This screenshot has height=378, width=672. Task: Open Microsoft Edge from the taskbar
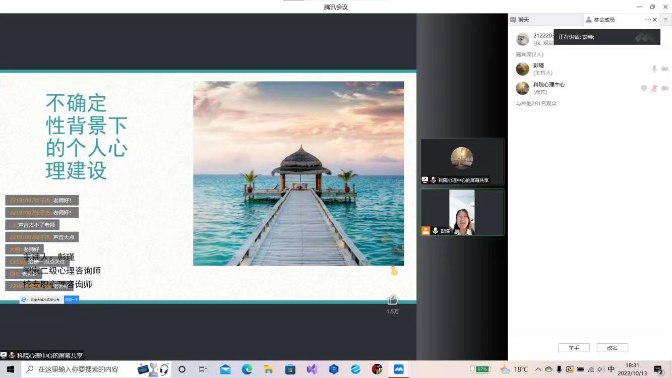point(247,369)
